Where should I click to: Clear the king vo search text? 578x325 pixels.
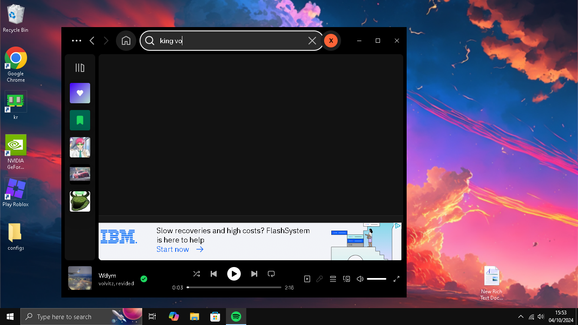point(312,41)
